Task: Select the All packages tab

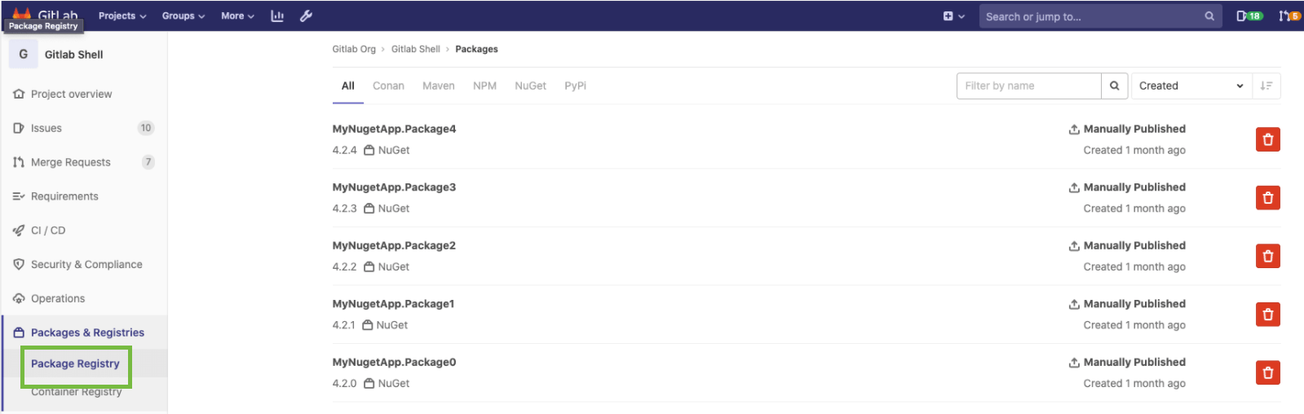Action: coord(348,86)
